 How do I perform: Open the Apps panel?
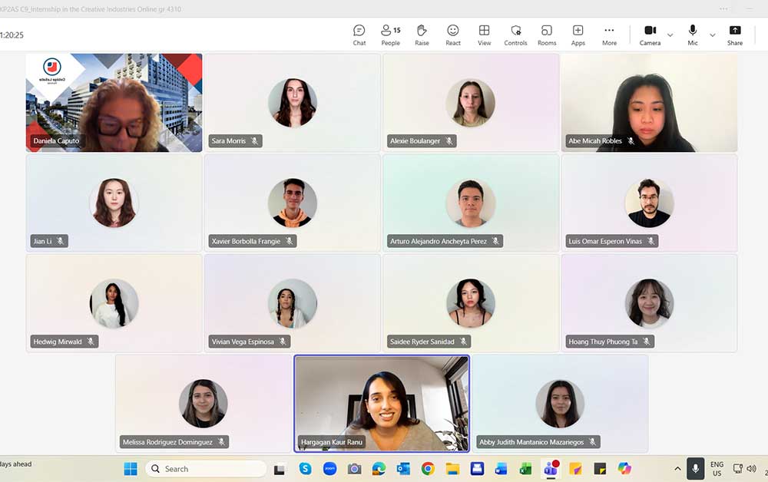(578, 35)
